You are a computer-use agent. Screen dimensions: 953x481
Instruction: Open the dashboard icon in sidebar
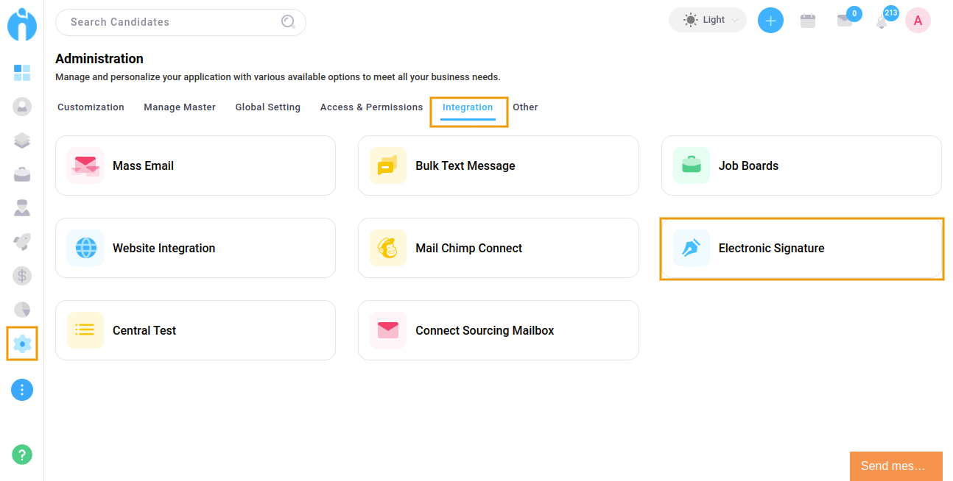(x=22, y=73)
